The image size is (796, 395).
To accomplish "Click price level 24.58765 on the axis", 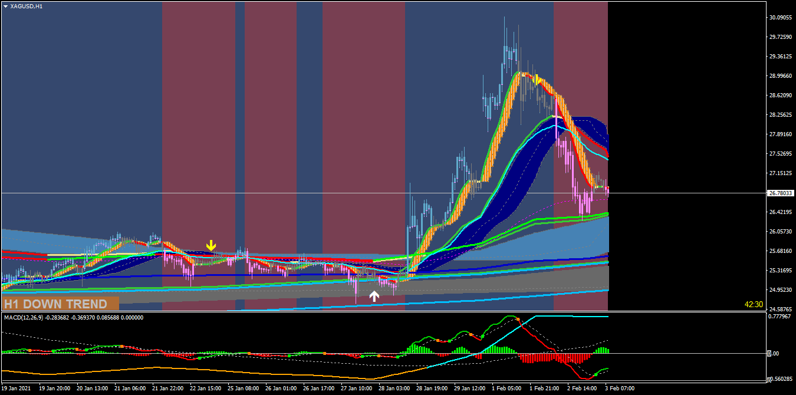I will 780,310.
